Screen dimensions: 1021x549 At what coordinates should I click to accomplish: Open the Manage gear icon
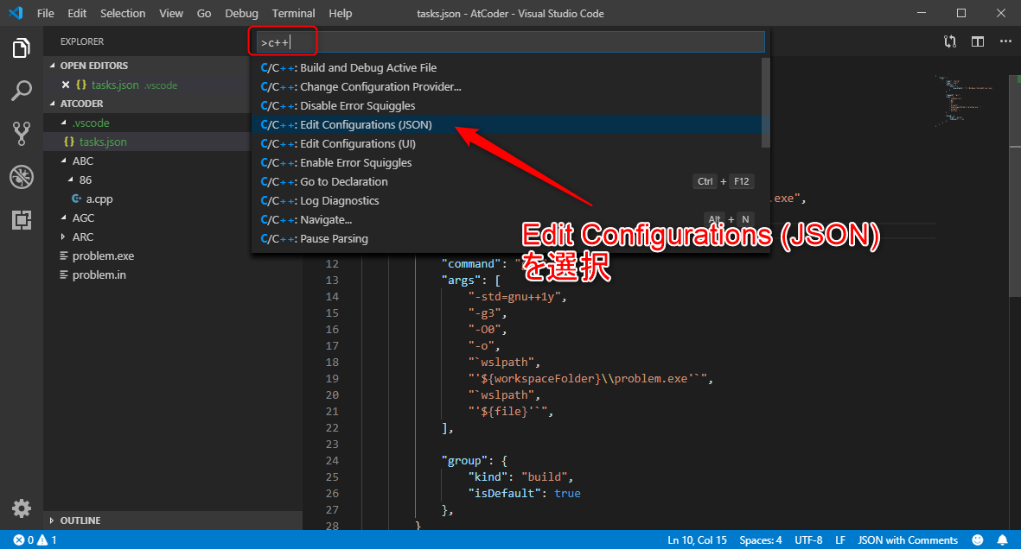pyautogui.click(x=21, y=508)
